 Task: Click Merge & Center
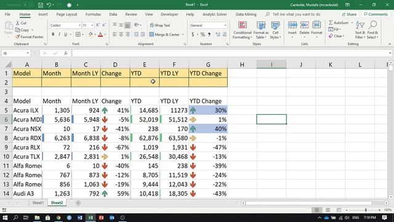[x=164, y=35]
